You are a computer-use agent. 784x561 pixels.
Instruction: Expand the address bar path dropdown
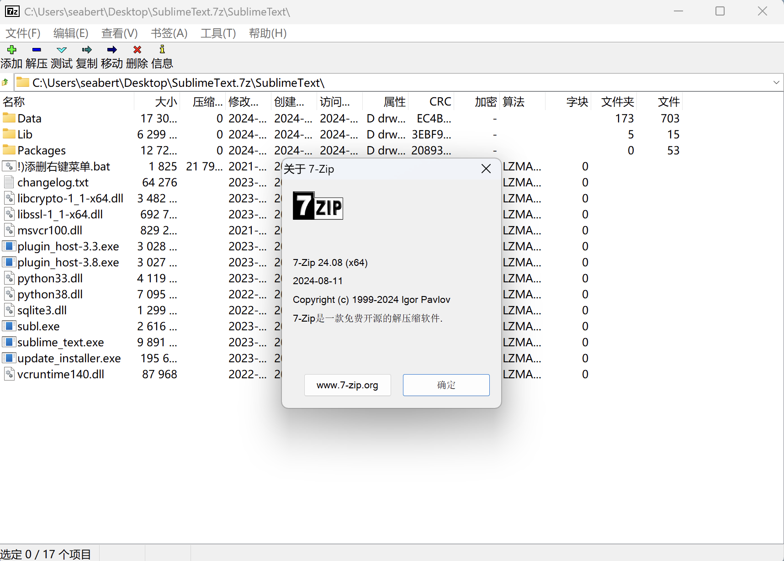point(776,83)
